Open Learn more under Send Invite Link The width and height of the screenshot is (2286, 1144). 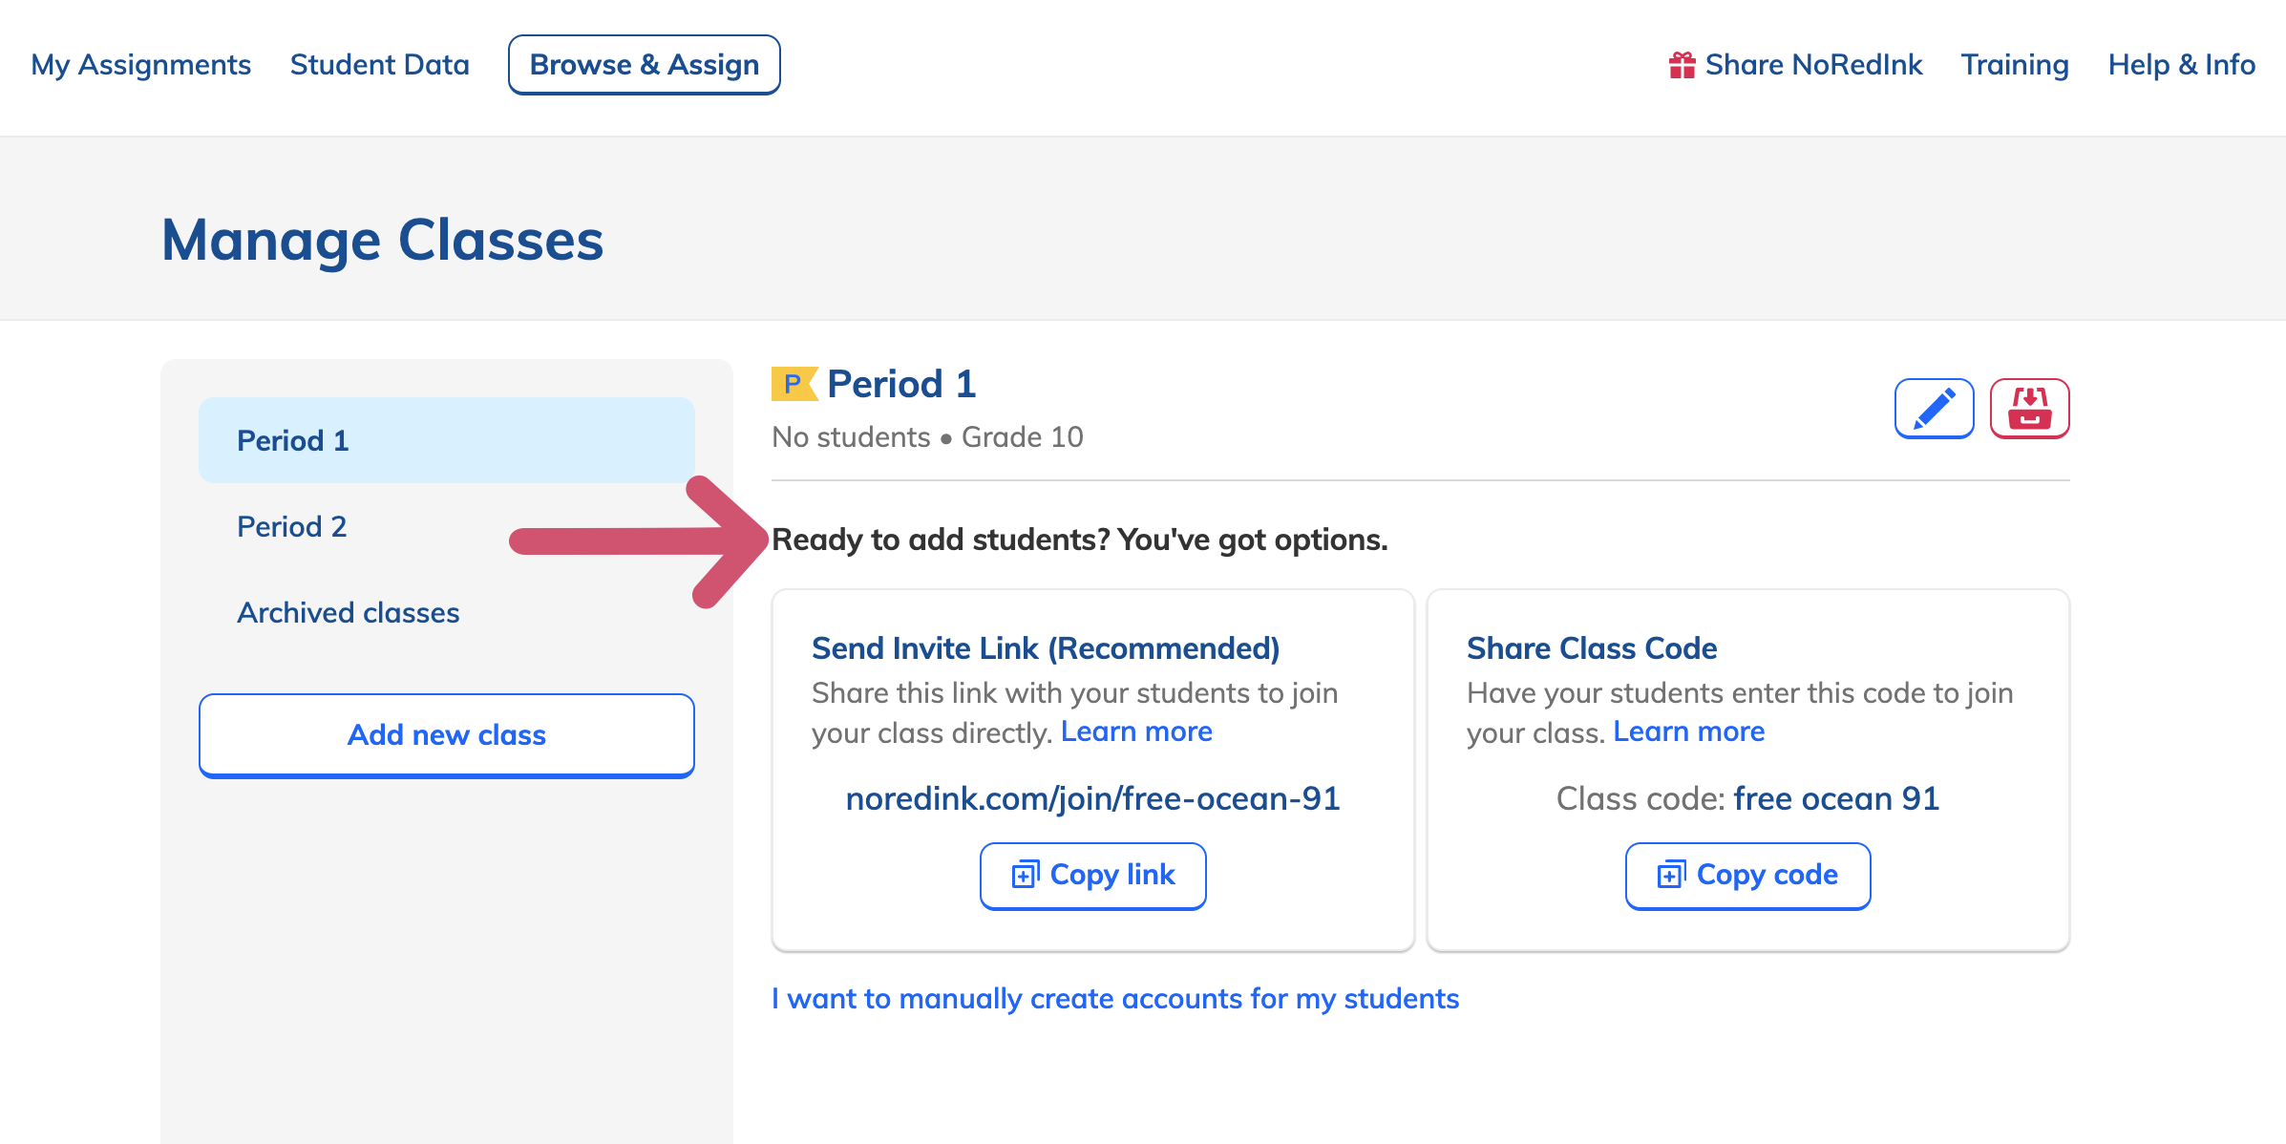pos(1136,731)
